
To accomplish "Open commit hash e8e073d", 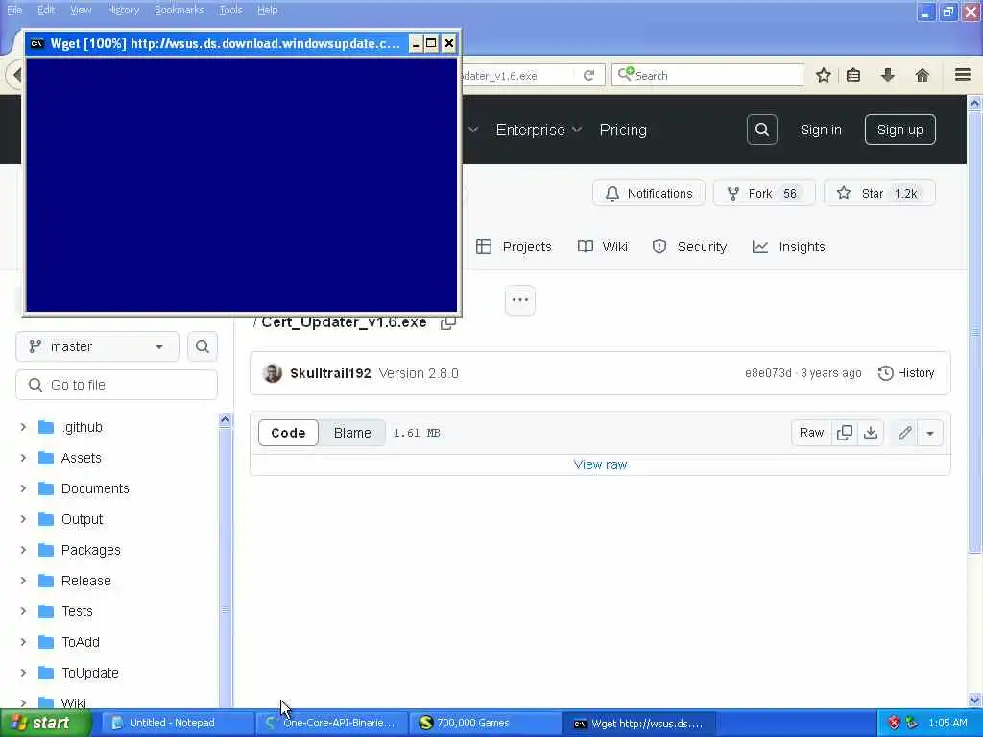I will tap(768, 373).
